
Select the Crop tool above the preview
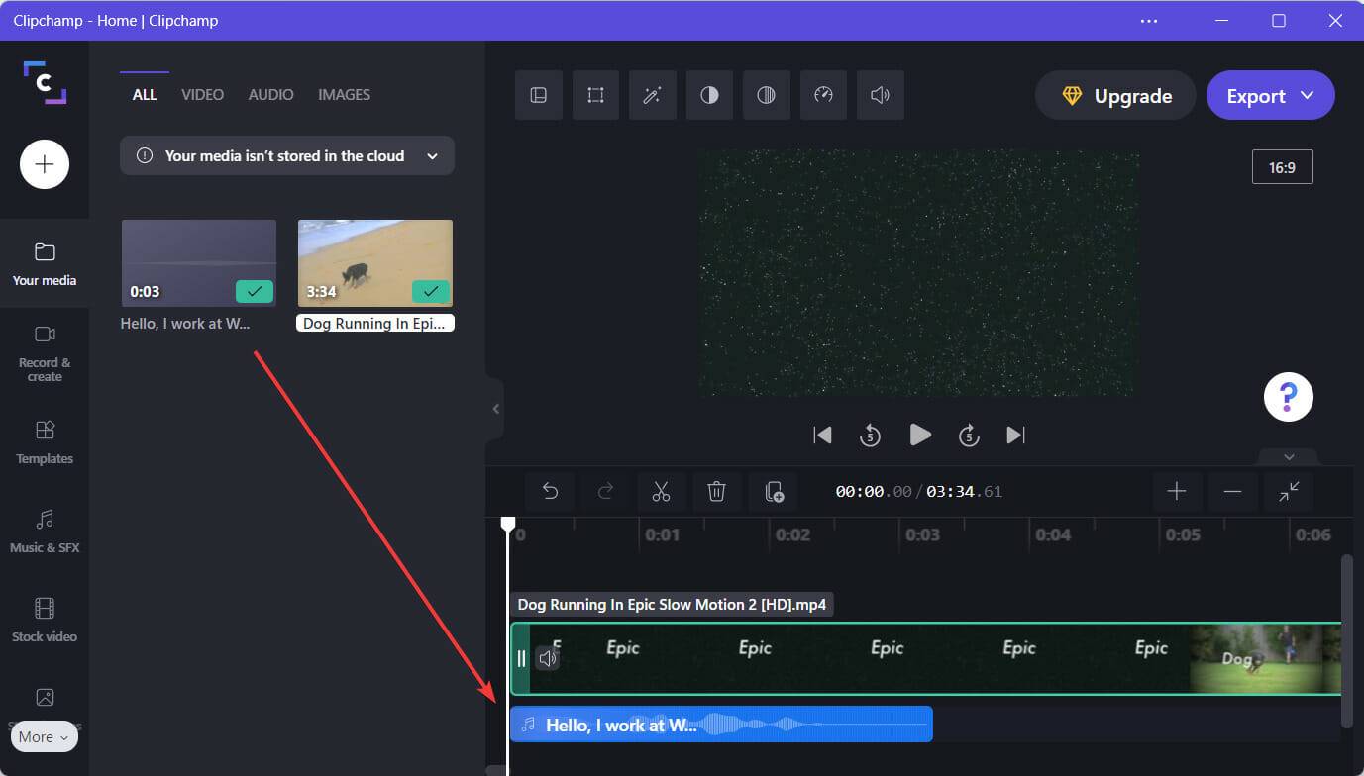tap(595, 95)
